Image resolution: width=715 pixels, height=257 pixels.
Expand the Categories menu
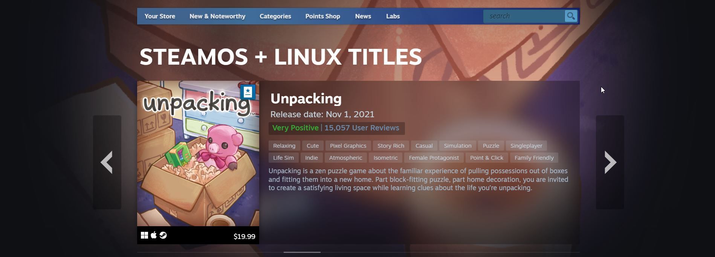point(275,17)
